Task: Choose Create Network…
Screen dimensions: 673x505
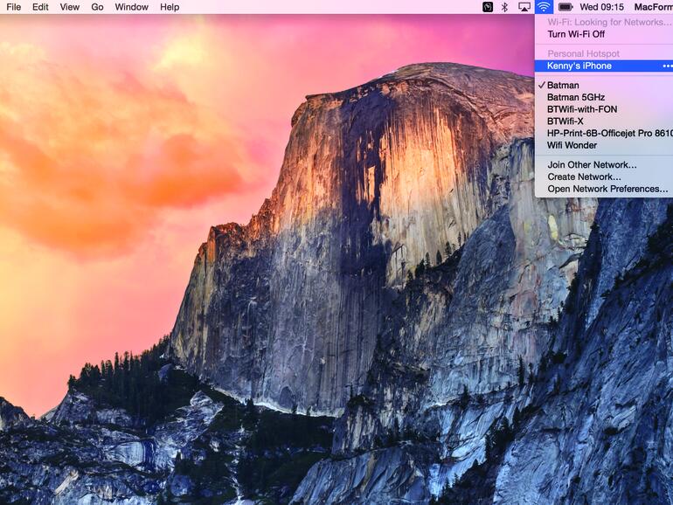Action: [x=604, y=176]
